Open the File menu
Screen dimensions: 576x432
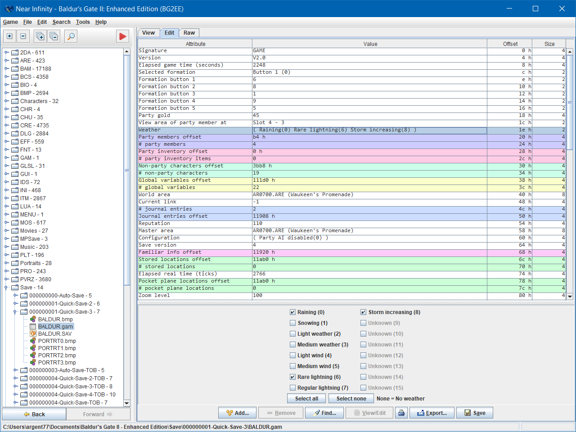(x=27, y=22)
